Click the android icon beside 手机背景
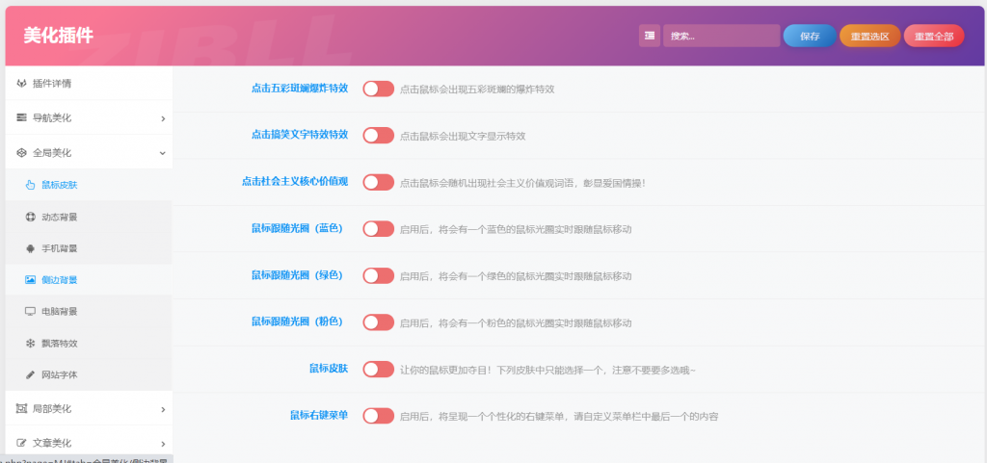This screenshot has height=463, width=987. (30, 248)
